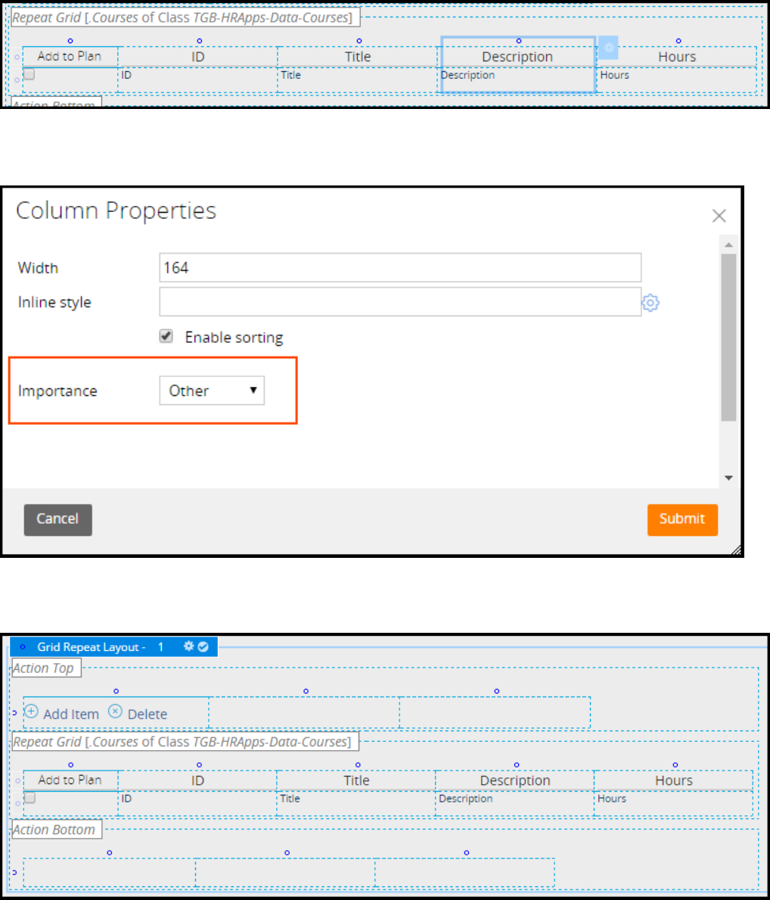Check Add to Plan checkbox in bottom grid

pos(29,798)
